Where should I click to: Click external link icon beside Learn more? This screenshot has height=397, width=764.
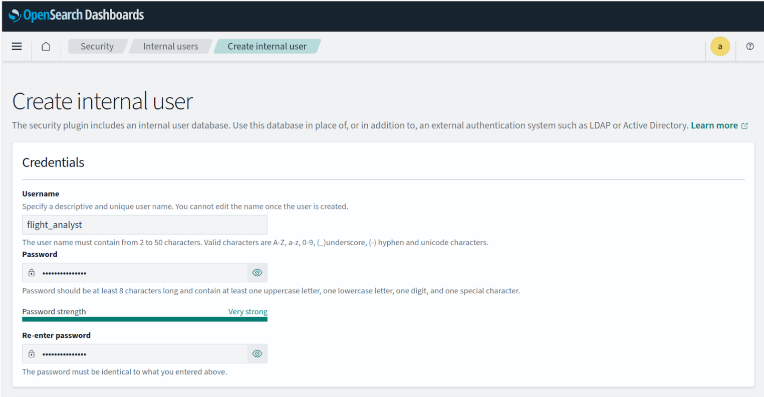point(744,126)
